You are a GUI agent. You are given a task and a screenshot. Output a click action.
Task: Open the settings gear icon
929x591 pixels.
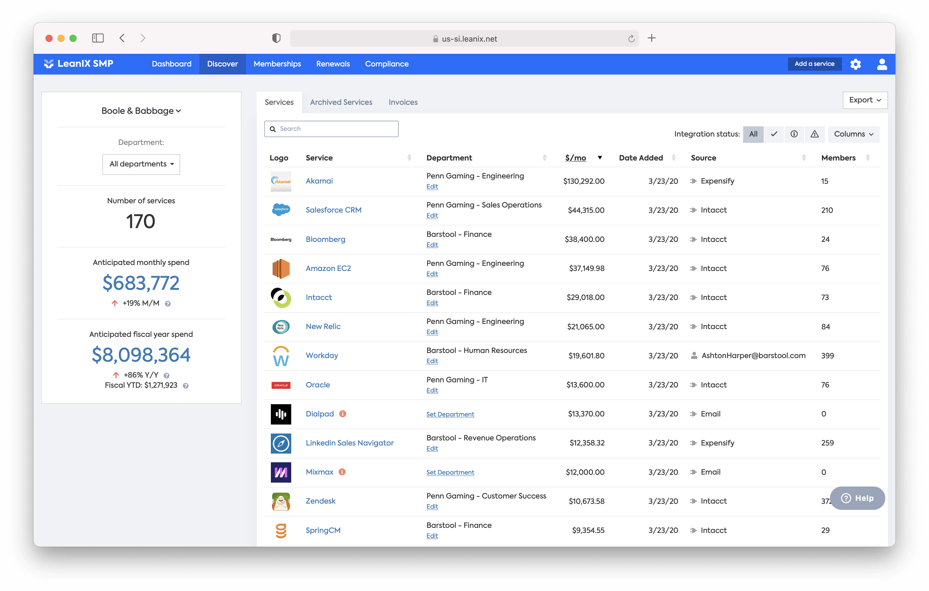[x=855, y=64]
